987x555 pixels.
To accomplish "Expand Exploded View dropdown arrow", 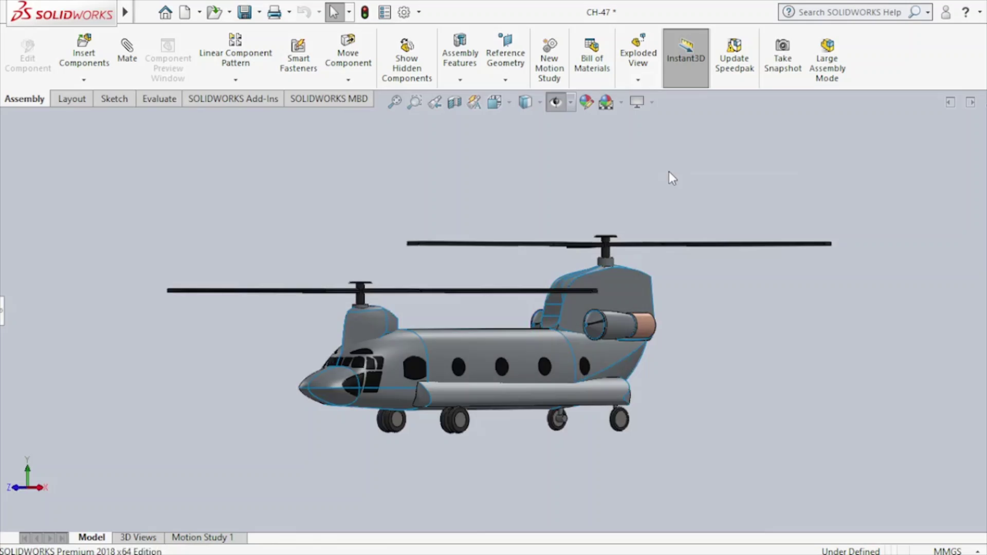I will click(x=638, y=80).
